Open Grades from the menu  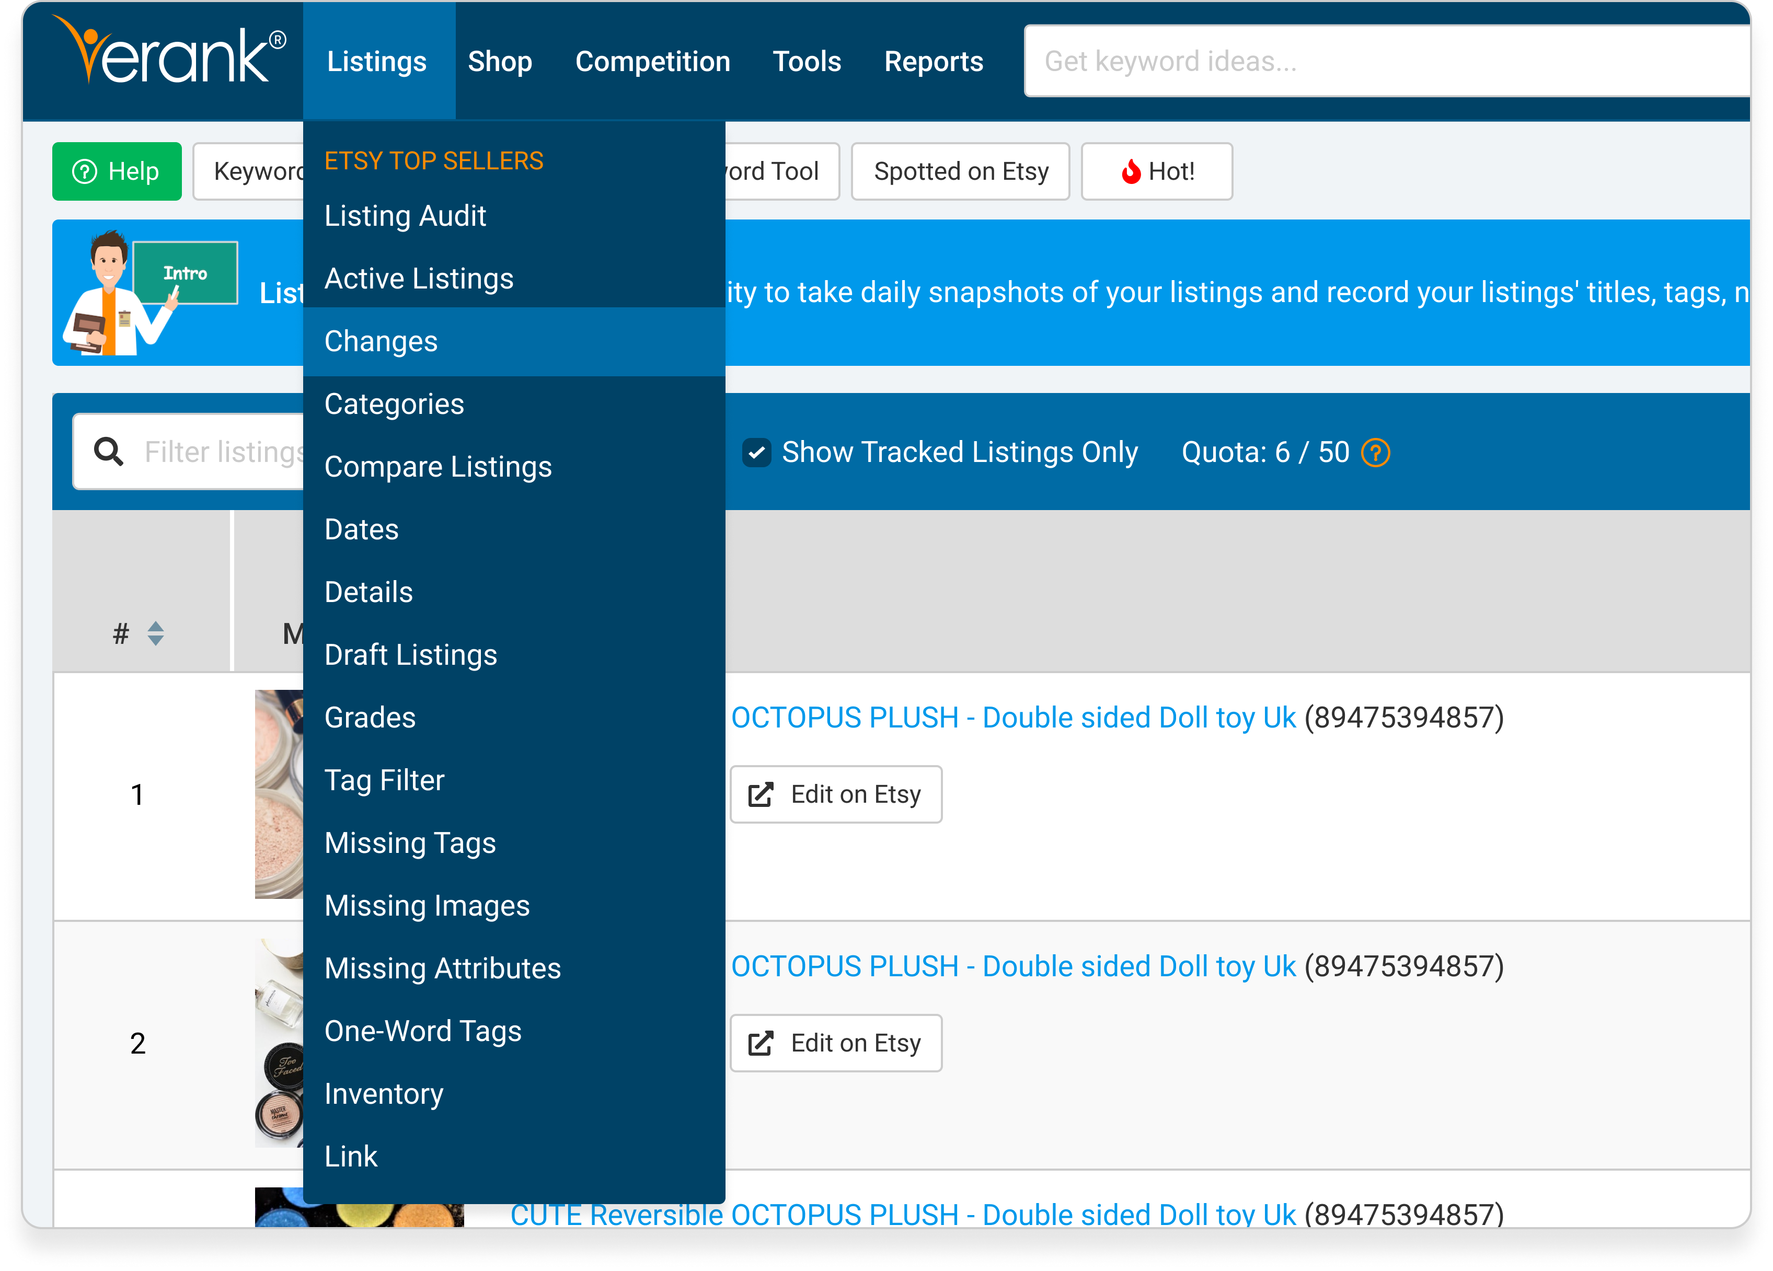(514, 718)
